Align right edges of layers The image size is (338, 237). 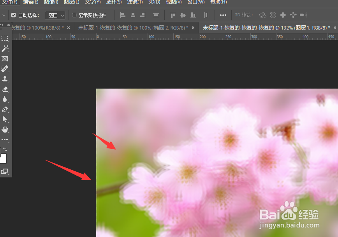[x=143, y=15]
